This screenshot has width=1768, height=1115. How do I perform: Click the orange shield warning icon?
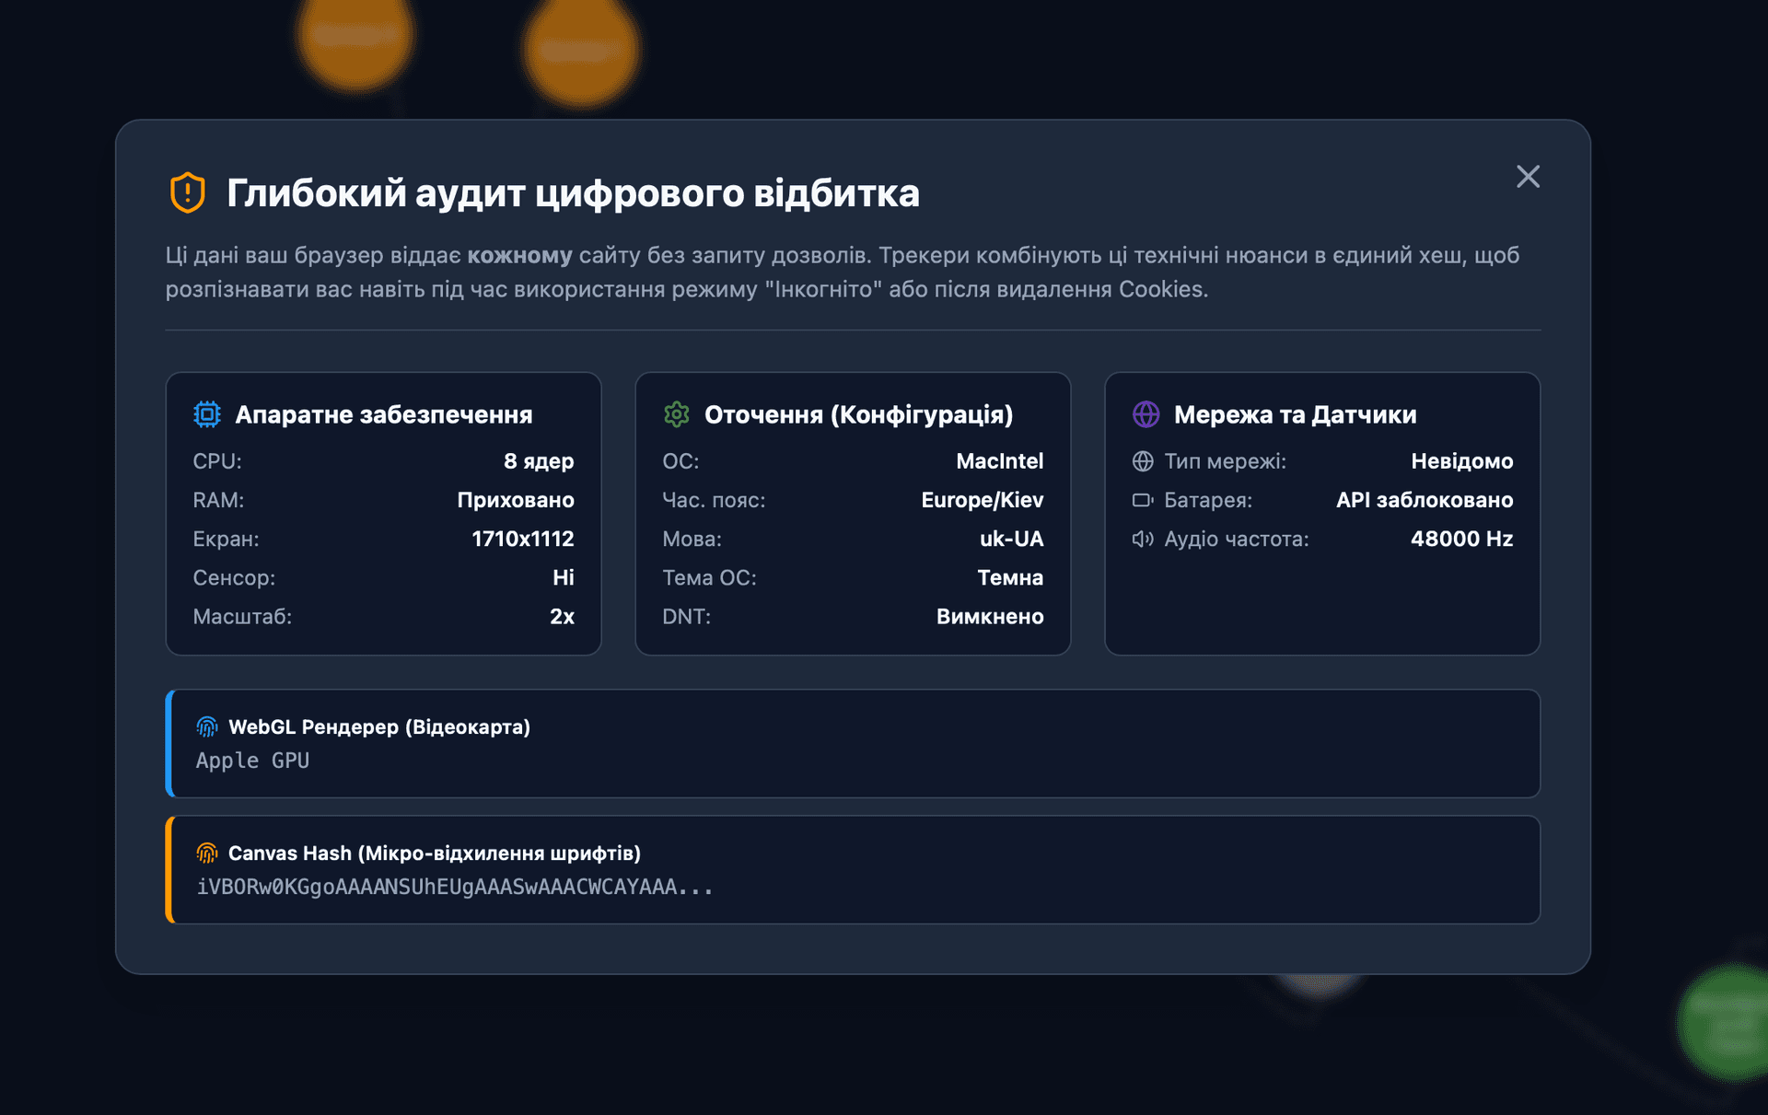tap(188, 192)
